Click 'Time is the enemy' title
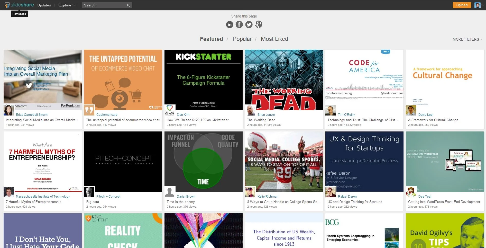 (x=181, y=202)
